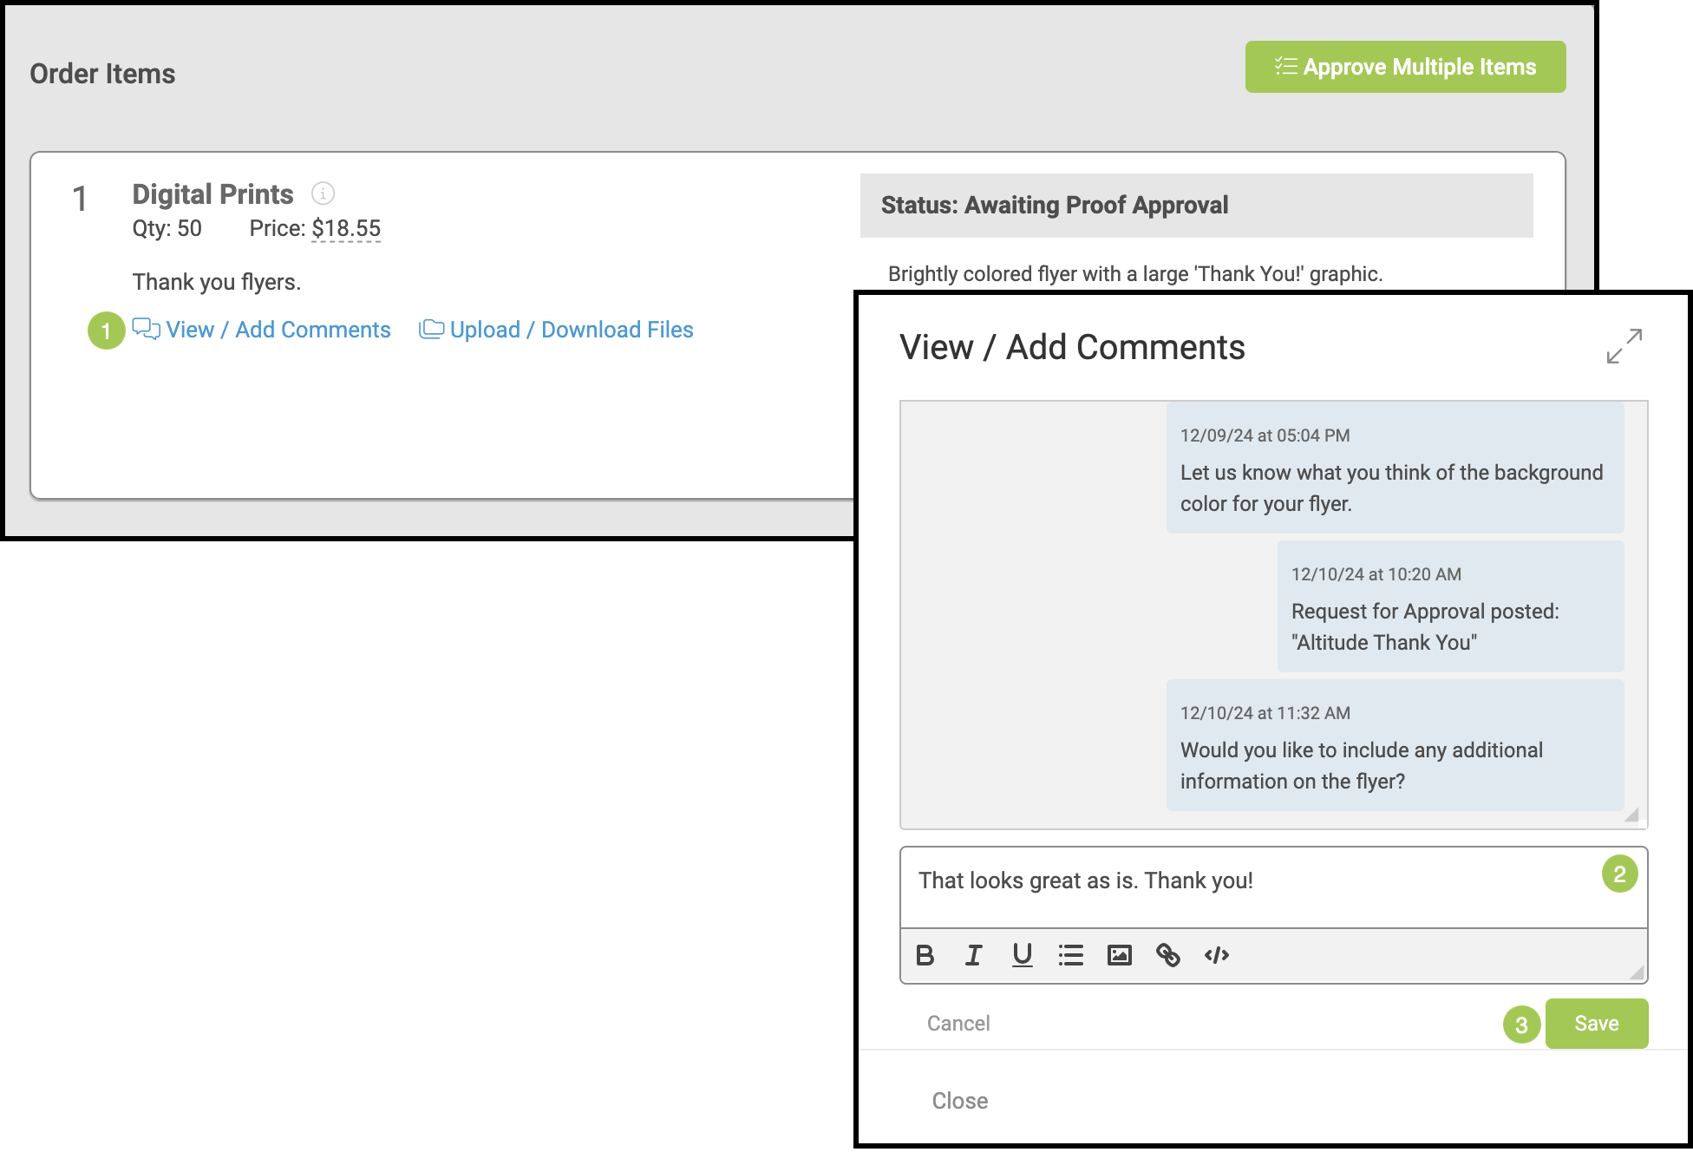Click the $18.55 price link
This screenshot has width=1693, height=1152.
pyautogui.click(x=346, y=228)
